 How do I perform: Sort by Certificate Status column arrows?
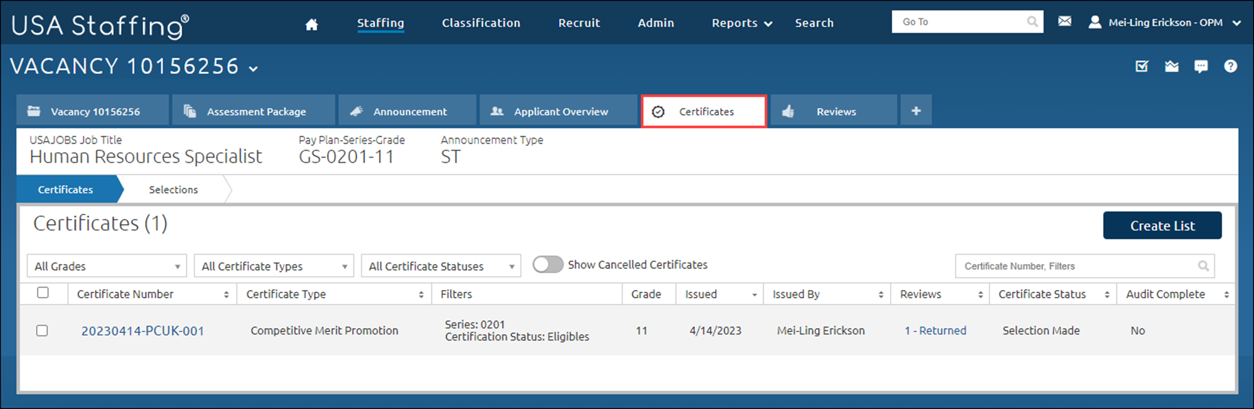(x=1107, y=294)
